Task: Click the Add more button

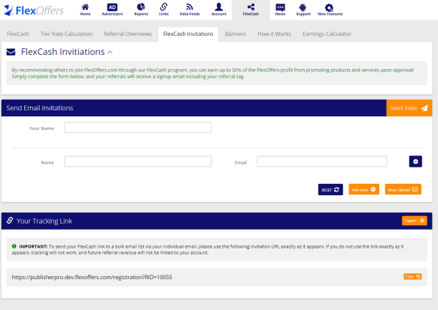Action: [x=363, y=189]
